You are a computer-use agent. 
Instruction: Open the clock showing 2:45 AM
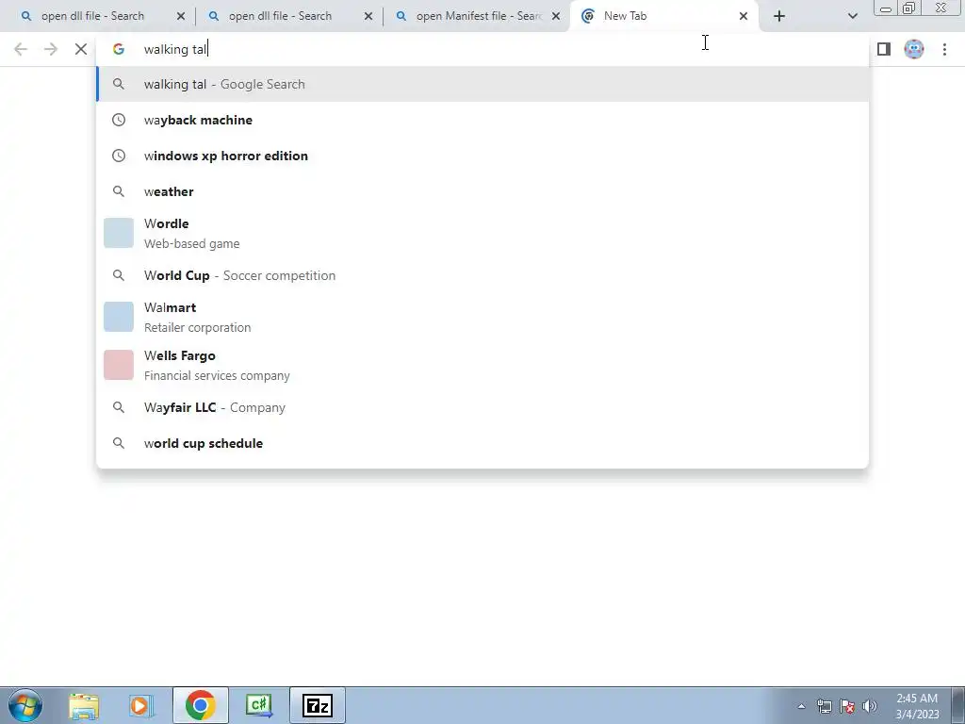coord(917,706)
